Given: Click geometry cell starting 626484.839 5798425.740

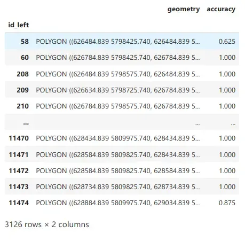Looking at the screenshot, I should tap(118, 42).
